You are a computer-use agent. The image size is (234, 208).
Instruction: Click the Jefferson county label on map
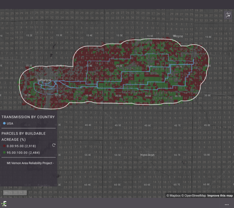[x=44, y=81]
